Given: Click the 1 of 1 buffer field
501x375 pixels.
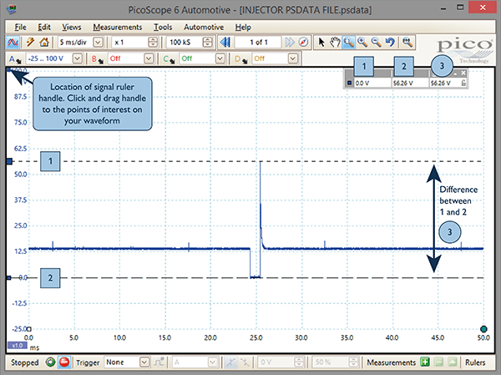Looking at the screenshot, I should (x=258, y=43).
